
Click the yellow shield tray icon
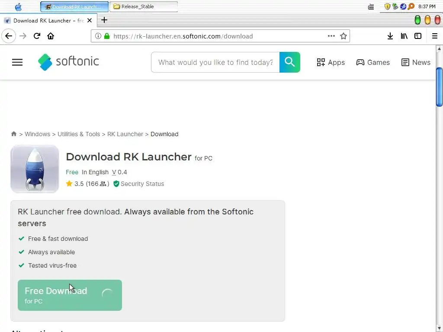point(387,6)
